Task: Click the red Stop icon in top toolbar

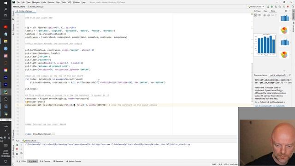Action: click(288, 7)
